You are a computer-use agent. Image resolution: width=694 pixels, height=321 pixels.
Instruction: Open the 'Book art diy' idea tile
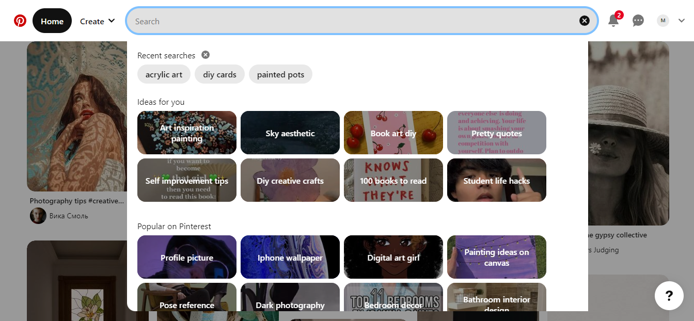point(393,133)
